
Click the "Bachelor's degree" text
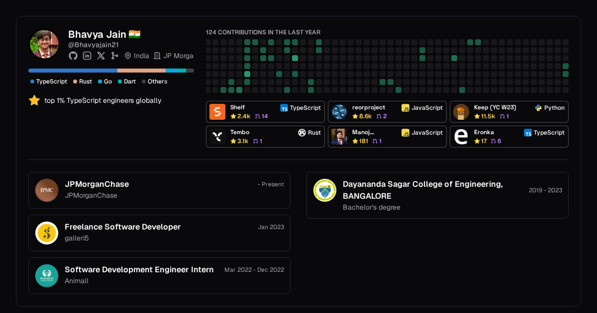pos(372,208)
